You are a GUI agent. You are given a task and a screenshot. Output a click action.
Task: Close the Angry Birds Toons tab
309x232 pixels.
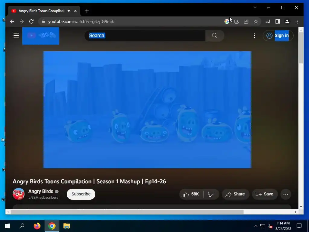(x=75, y=11)
